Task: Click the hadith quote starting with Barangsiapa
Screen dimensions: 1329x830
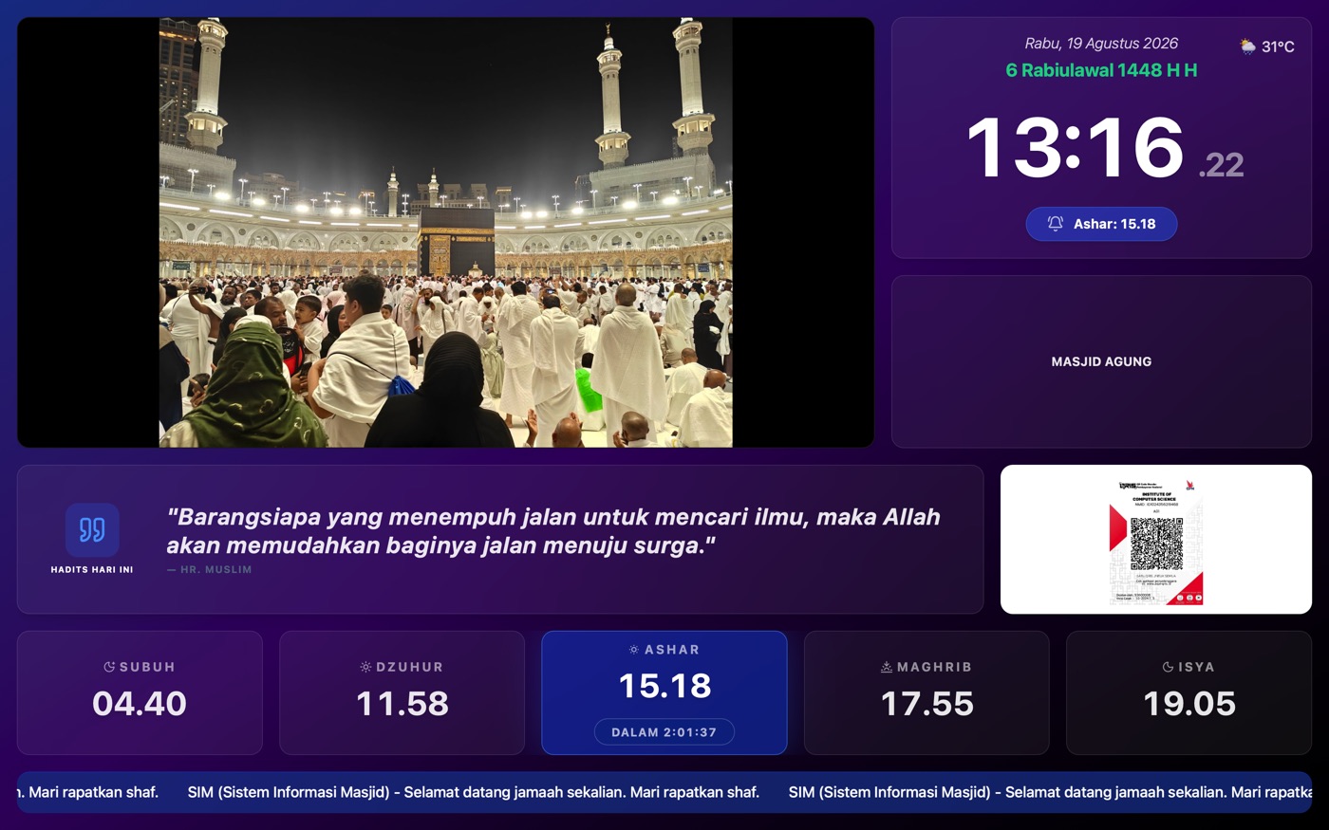Action: tap(553, 531)
